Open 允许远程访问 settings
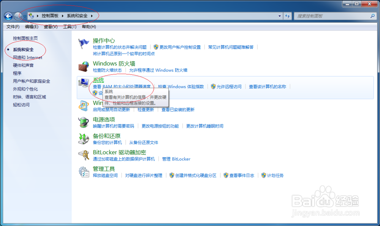The image size is (380, 226). [229, 87]
